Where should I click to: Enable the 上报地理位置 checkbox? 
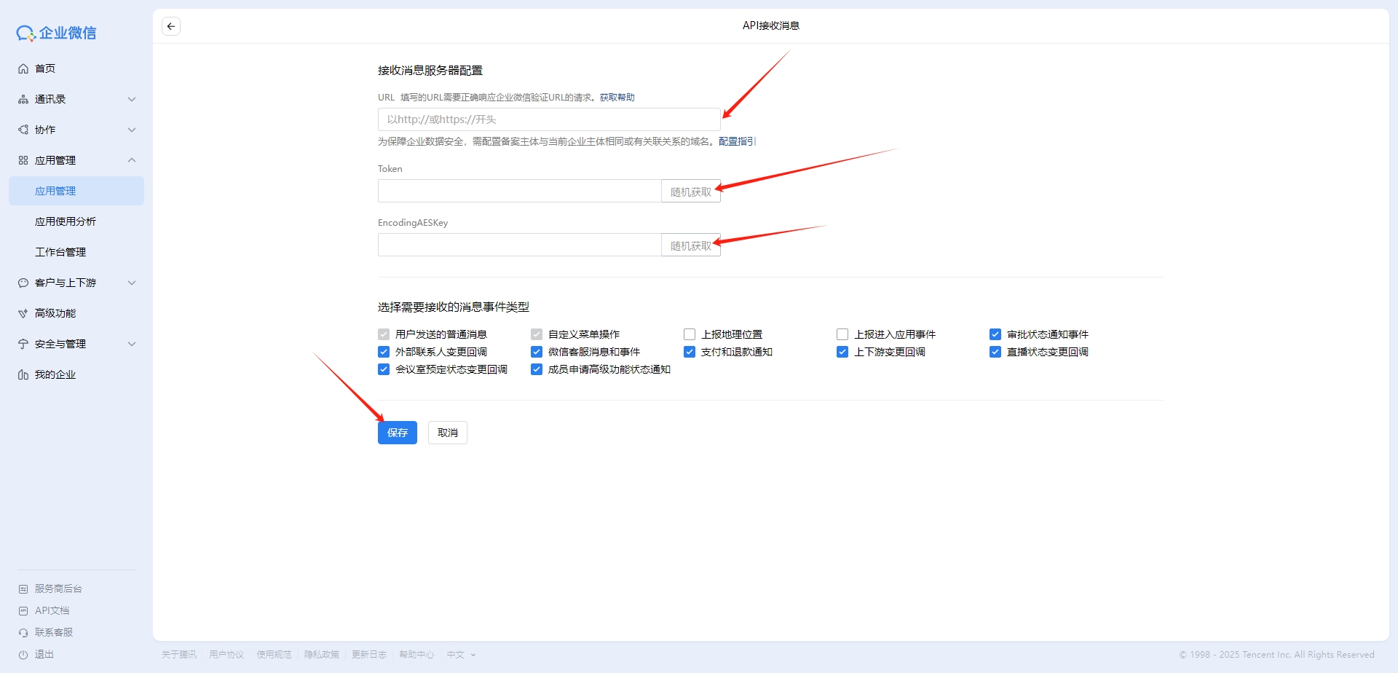point(690,334)
